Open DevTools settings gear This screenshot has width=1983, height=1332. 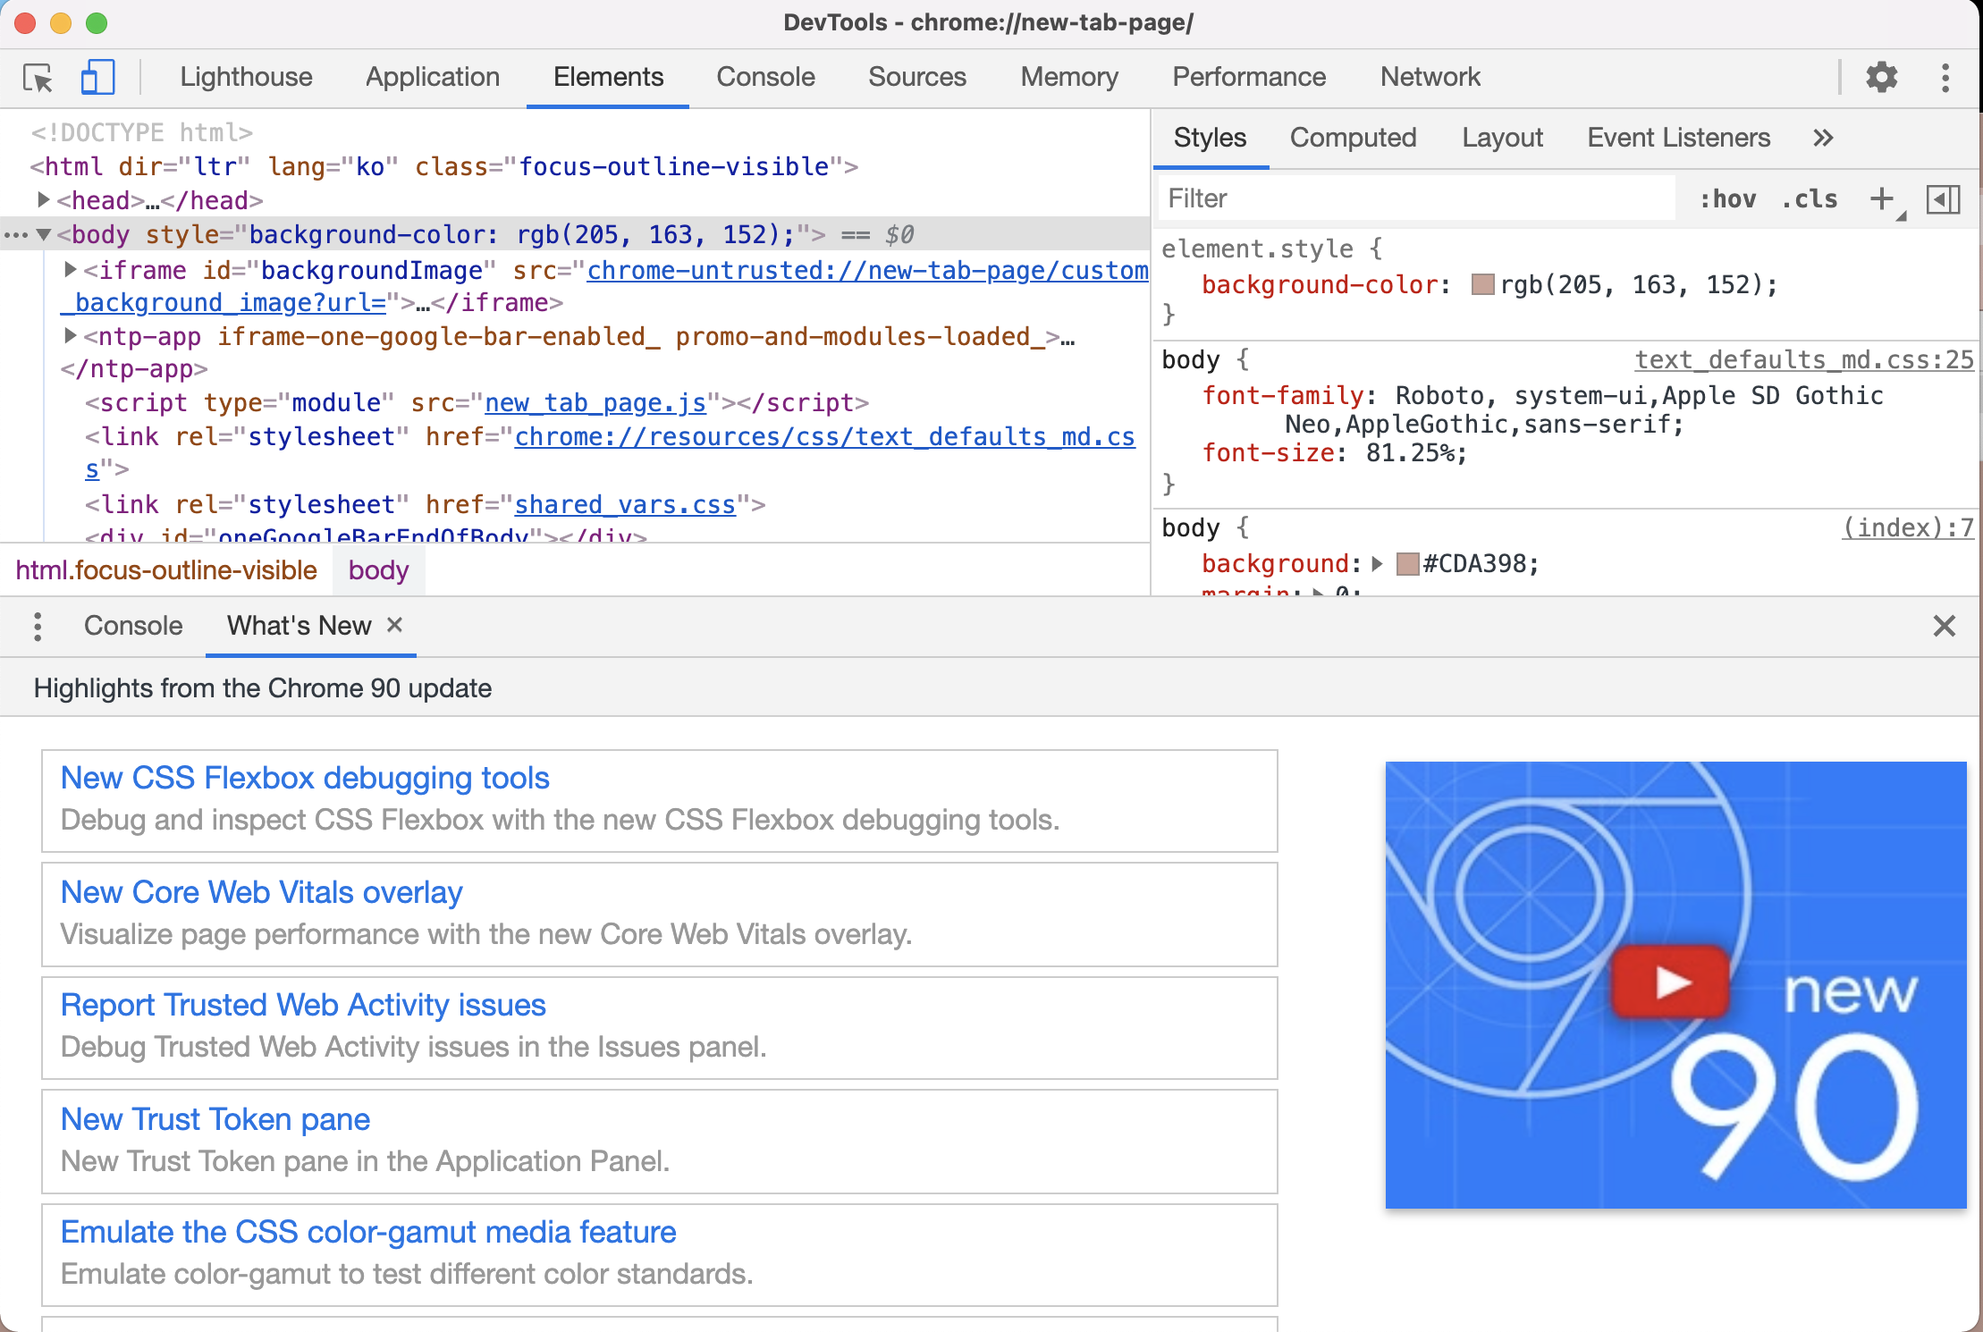point(1881,78)
